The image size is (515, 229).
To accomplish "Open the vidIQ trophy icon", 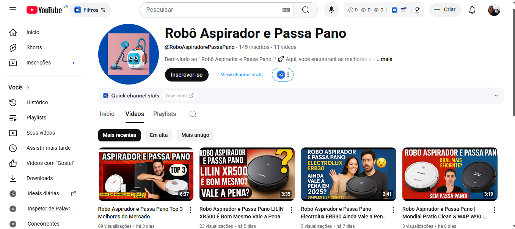I will pyautogui.click(x=417, y=10).
